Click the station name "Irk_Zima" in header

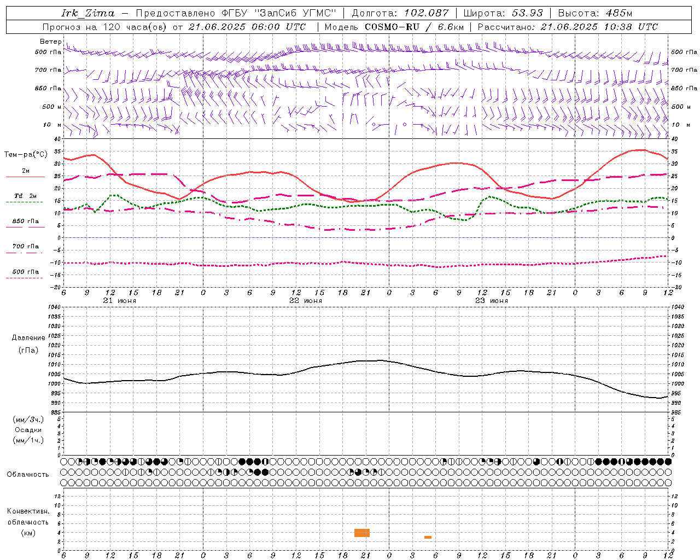click(87, 13)
